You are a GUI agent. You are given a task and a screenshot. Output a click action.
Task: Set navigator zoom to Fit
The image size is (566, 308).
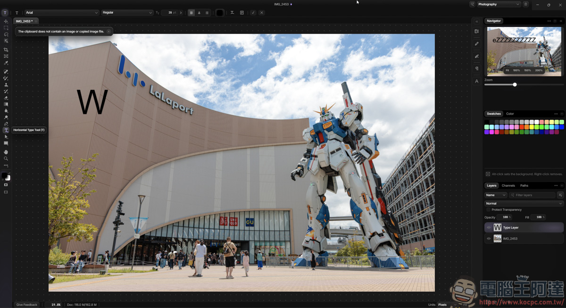click(508, 70)
